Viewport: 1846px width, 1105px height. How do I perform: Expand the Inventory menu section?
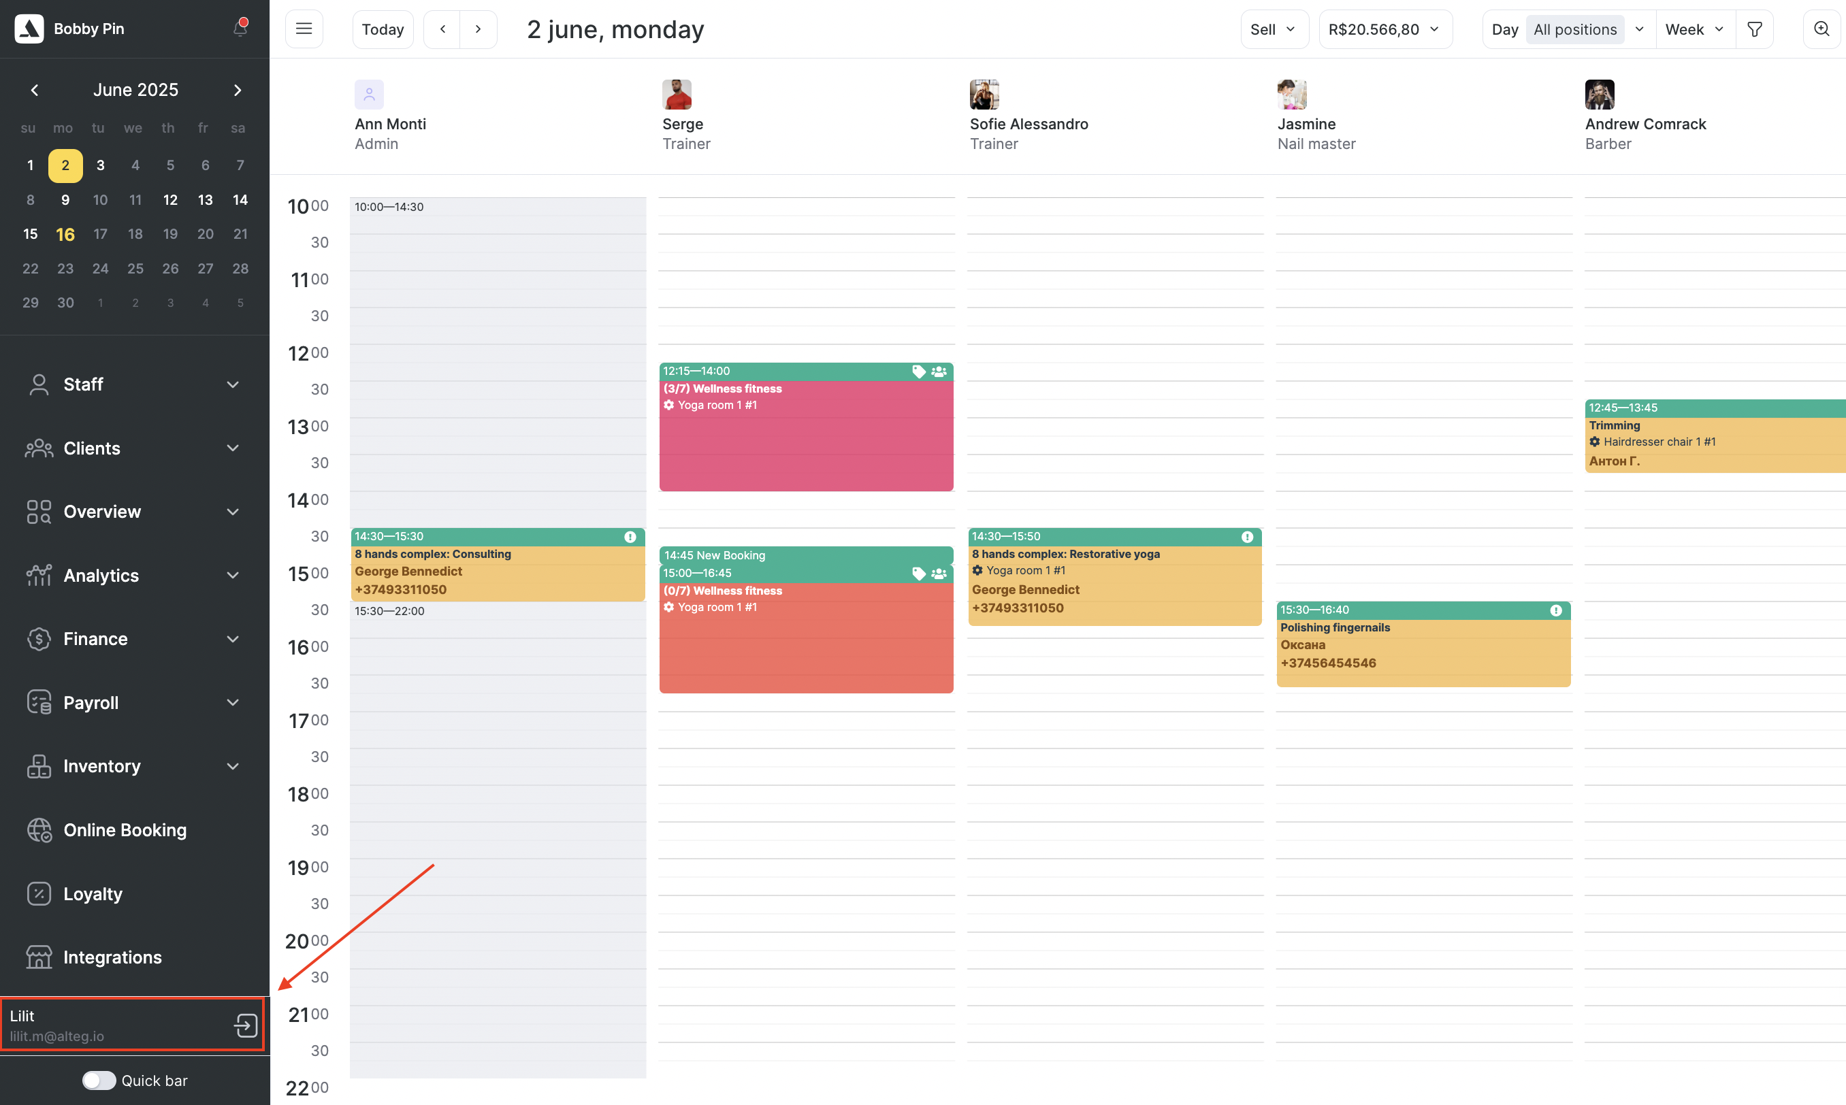(232, 766)
